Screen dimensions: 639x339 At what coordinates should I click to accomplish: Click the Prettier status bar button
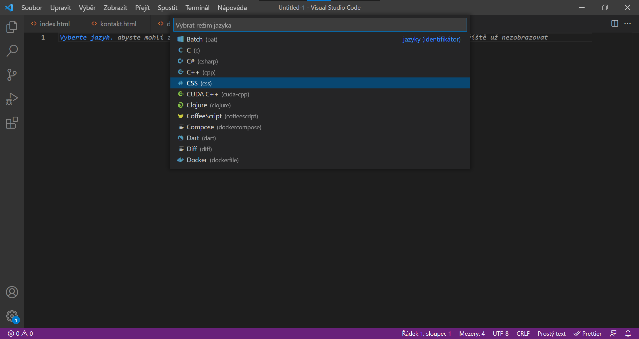pos(588,333)
